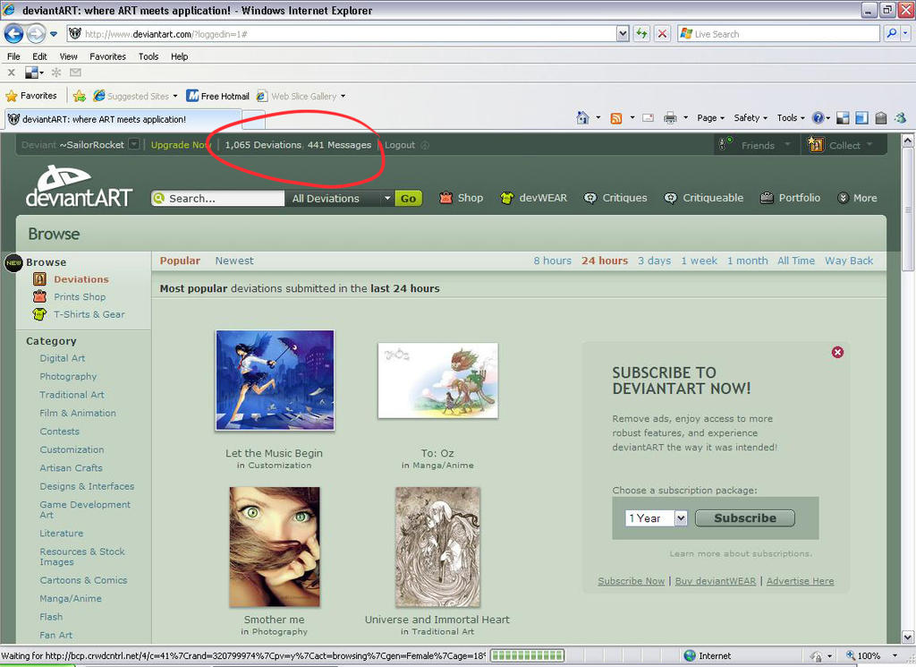Click the Shop bag icon in navigation
This screenshot has height=667, width=916.
click(445, 198)
